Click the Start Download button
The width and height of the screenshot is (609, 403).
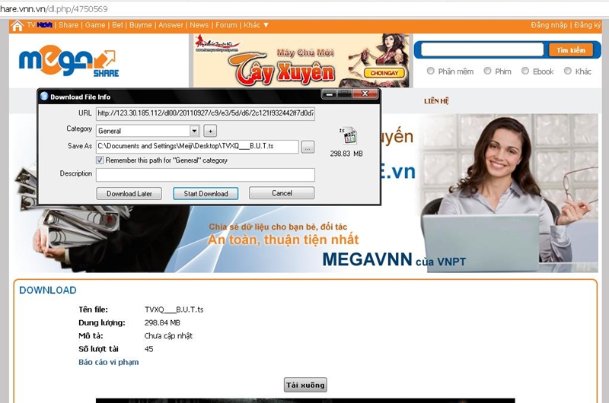tap(206, 194)
